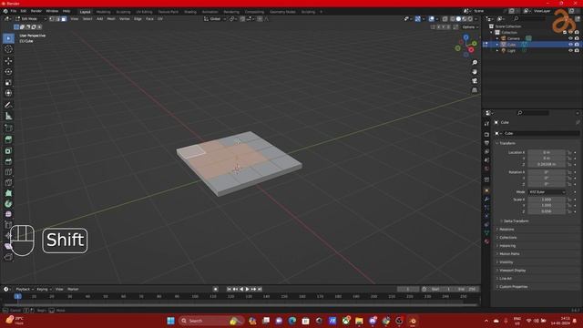Switch perspective/orthographic grid icon
Viewport: 583px width, 328px height.
tap(475, 90)
